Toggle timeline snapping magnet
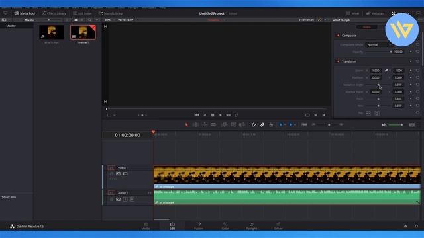424x238 pixels. click(x=254, y=125)
